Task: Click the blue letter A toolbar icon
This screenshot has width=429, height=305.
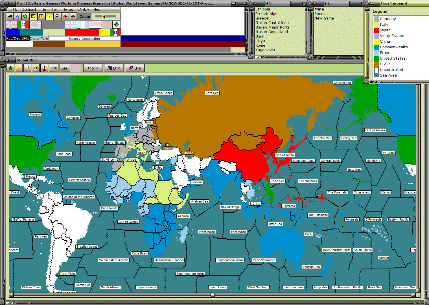Action: (17, 16)
